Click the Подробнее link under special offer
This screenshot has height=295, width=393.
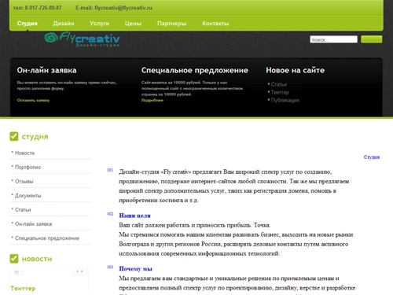pos(152,100)
